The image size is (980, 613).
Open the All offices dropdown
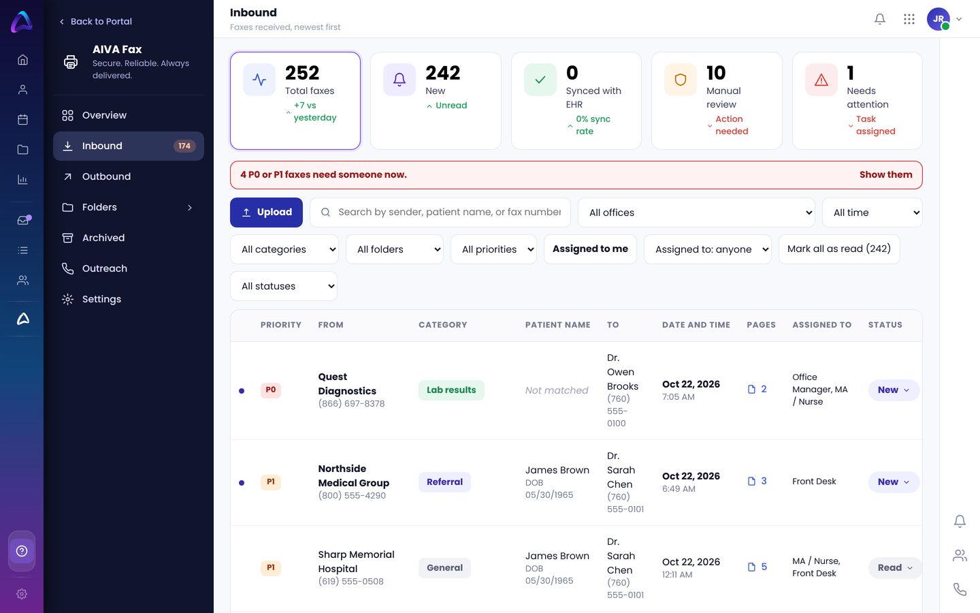pyautogui.click(x=696, y=213)
